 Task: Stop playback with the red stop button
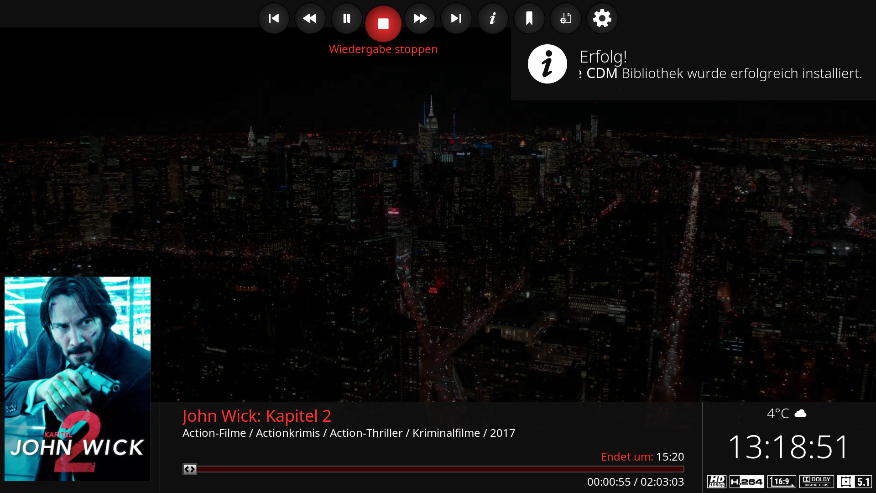(x=383, y=23)
